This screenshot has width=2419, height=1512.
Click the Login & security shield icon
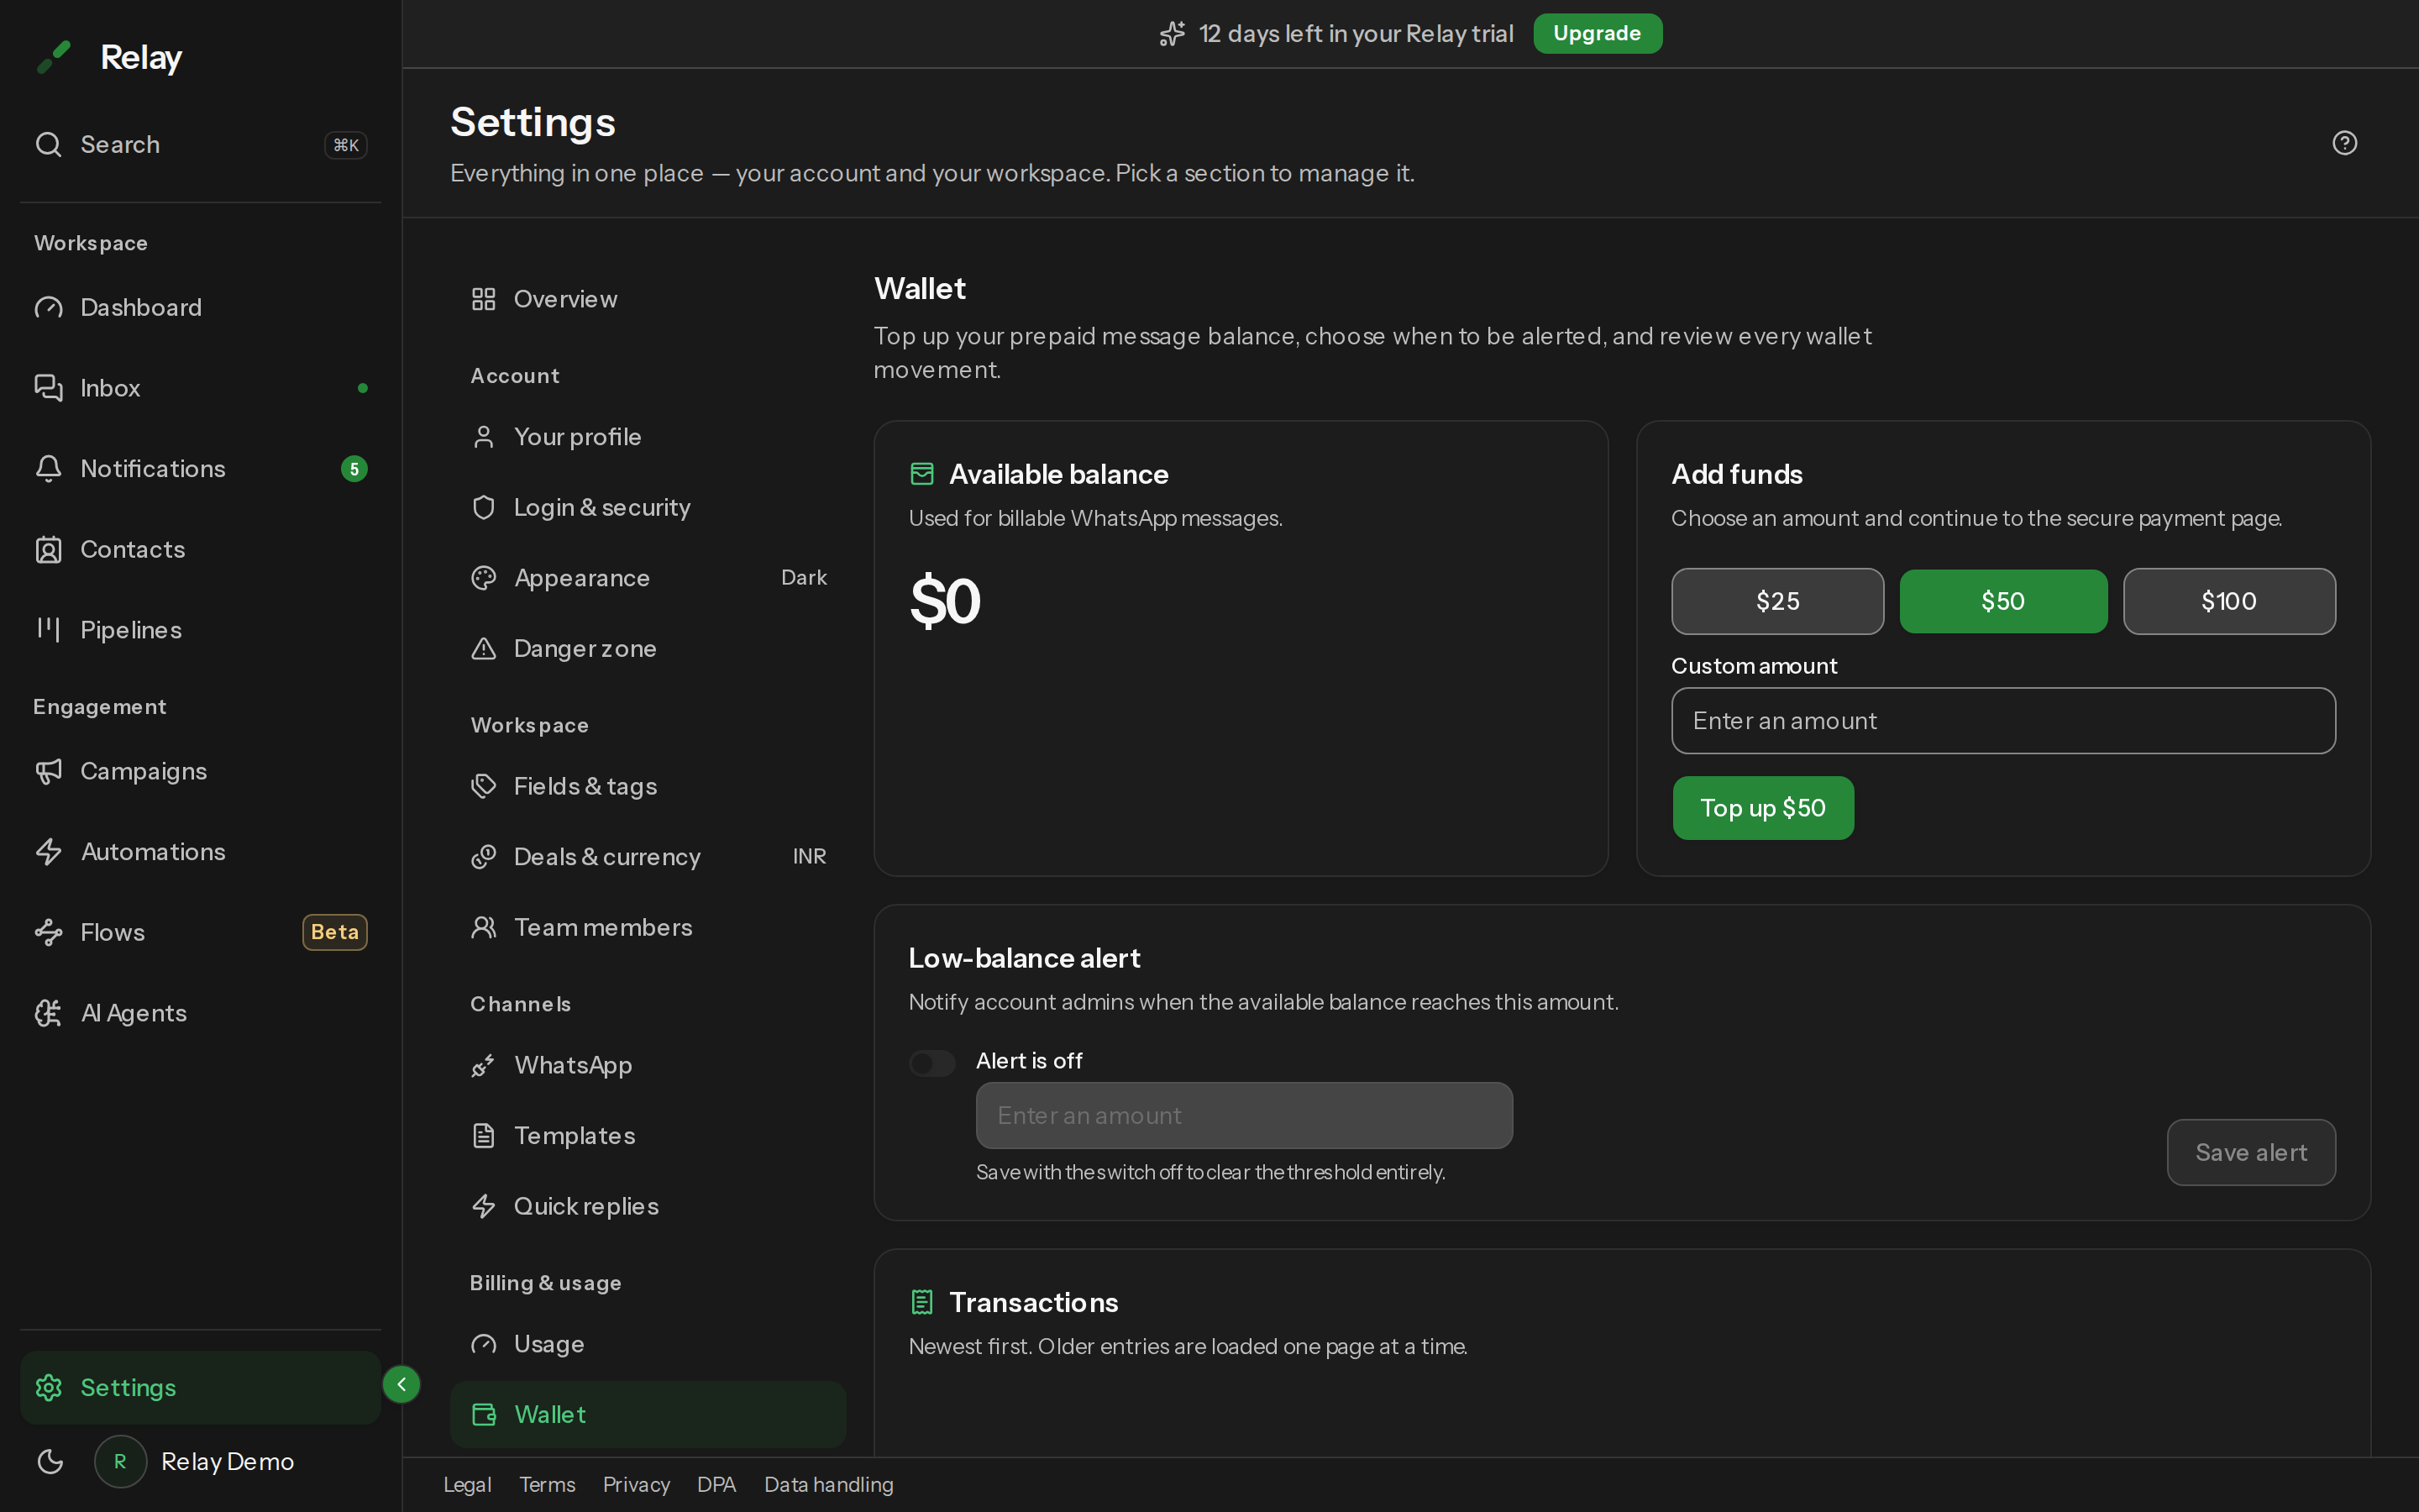coord(484,508)
